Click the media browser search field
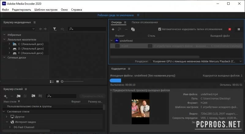The image size is (245, 134). 87,29
